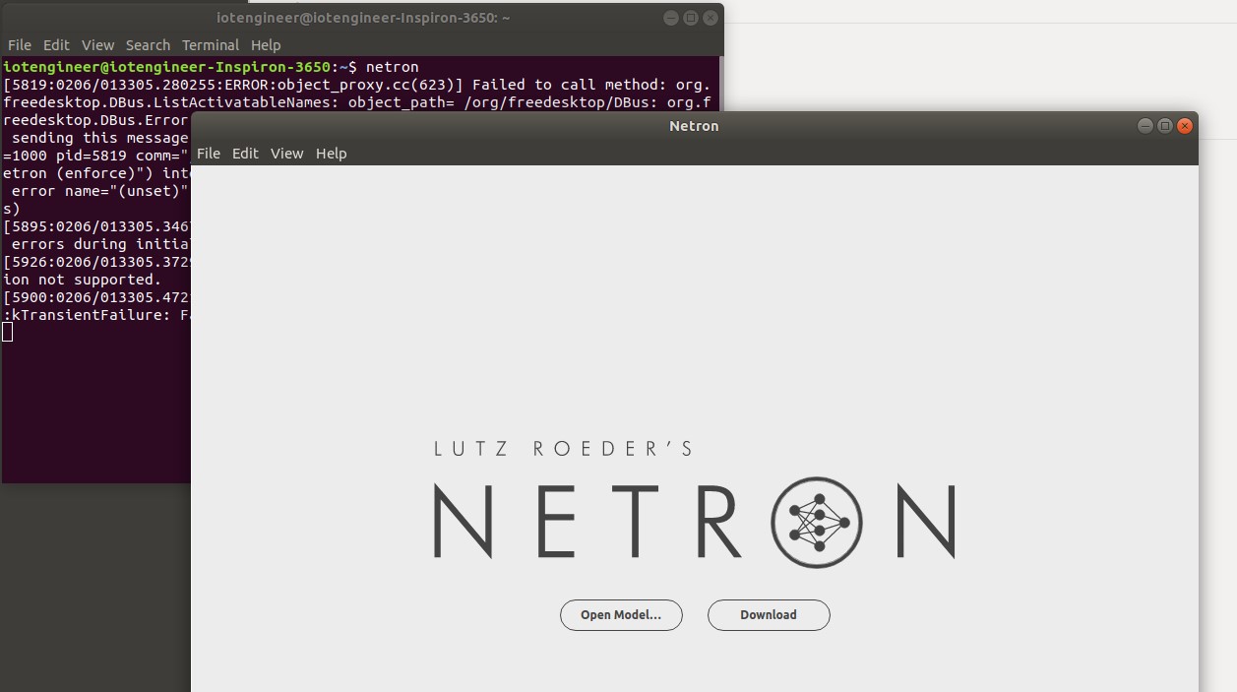Viewport: 1237px width, 692px height.
Task: Click the minimize icon on the terminal window
Action: coord(670,18)
